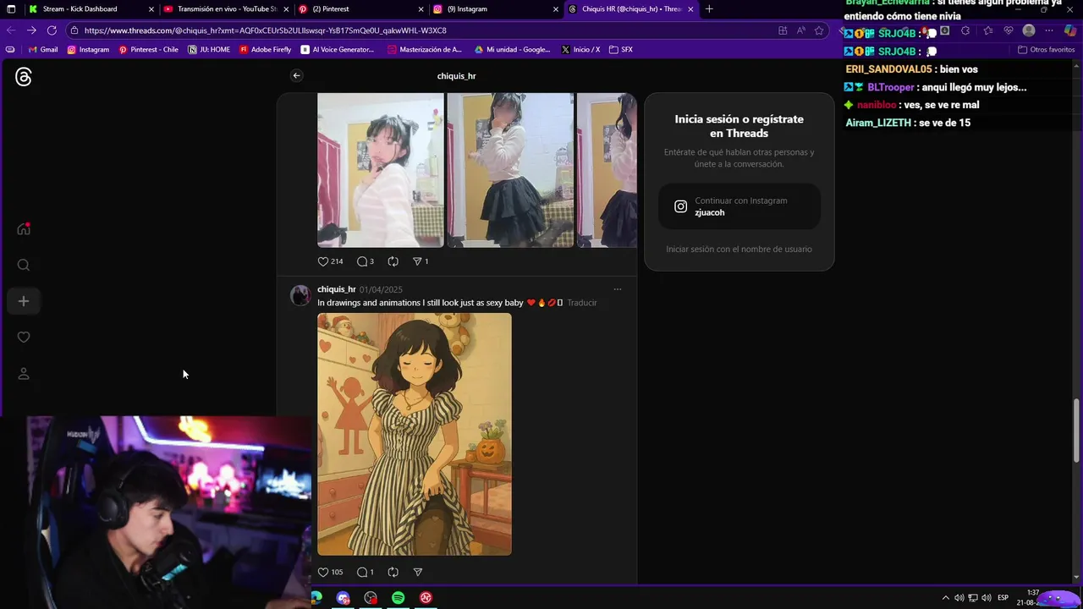Click the page vertical scrollbar
The height and width of the screenshot is (609, 1083).
(1077, 431)
